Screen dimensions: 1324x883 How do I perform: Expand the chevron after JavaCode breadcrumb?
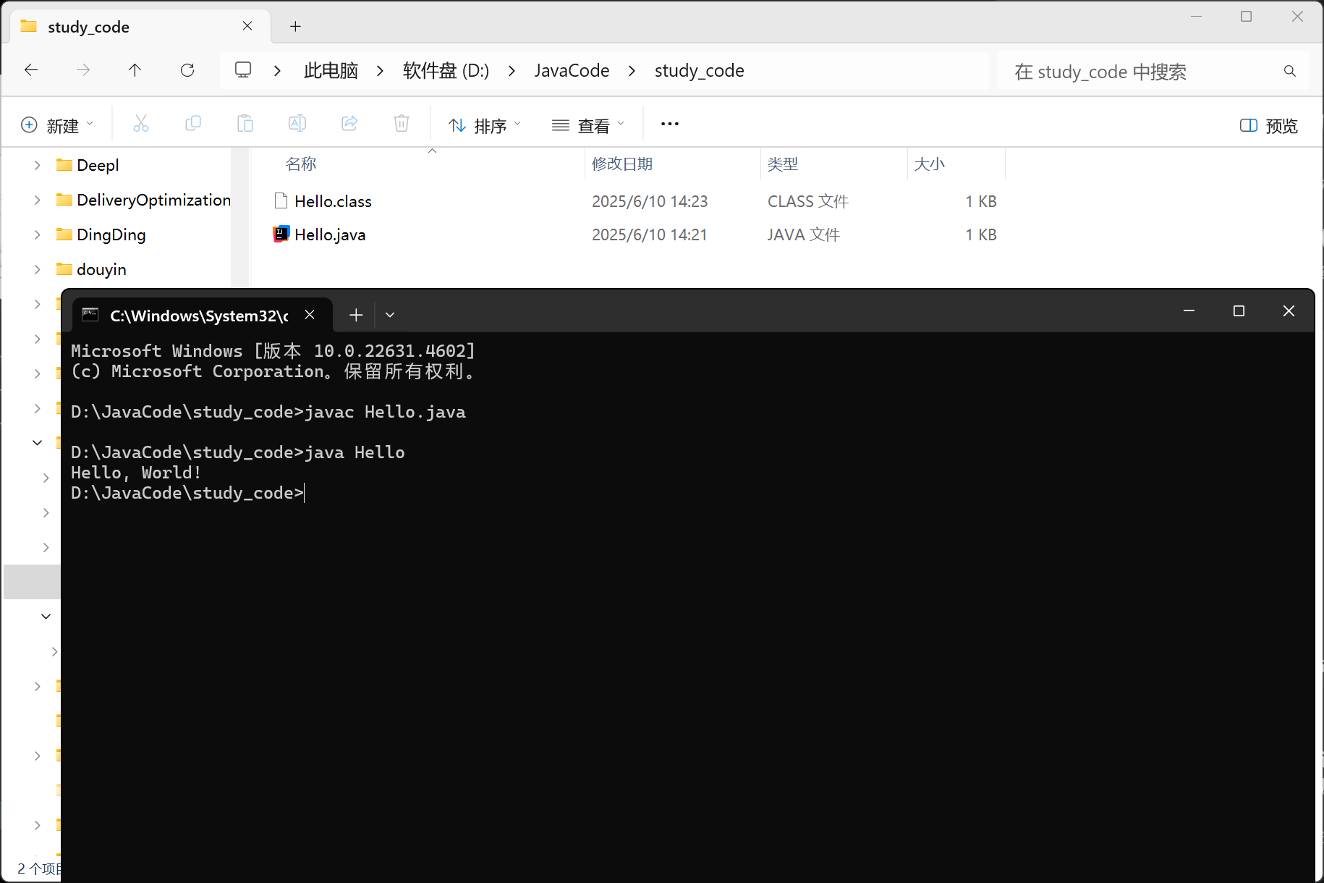click(632, 71)
